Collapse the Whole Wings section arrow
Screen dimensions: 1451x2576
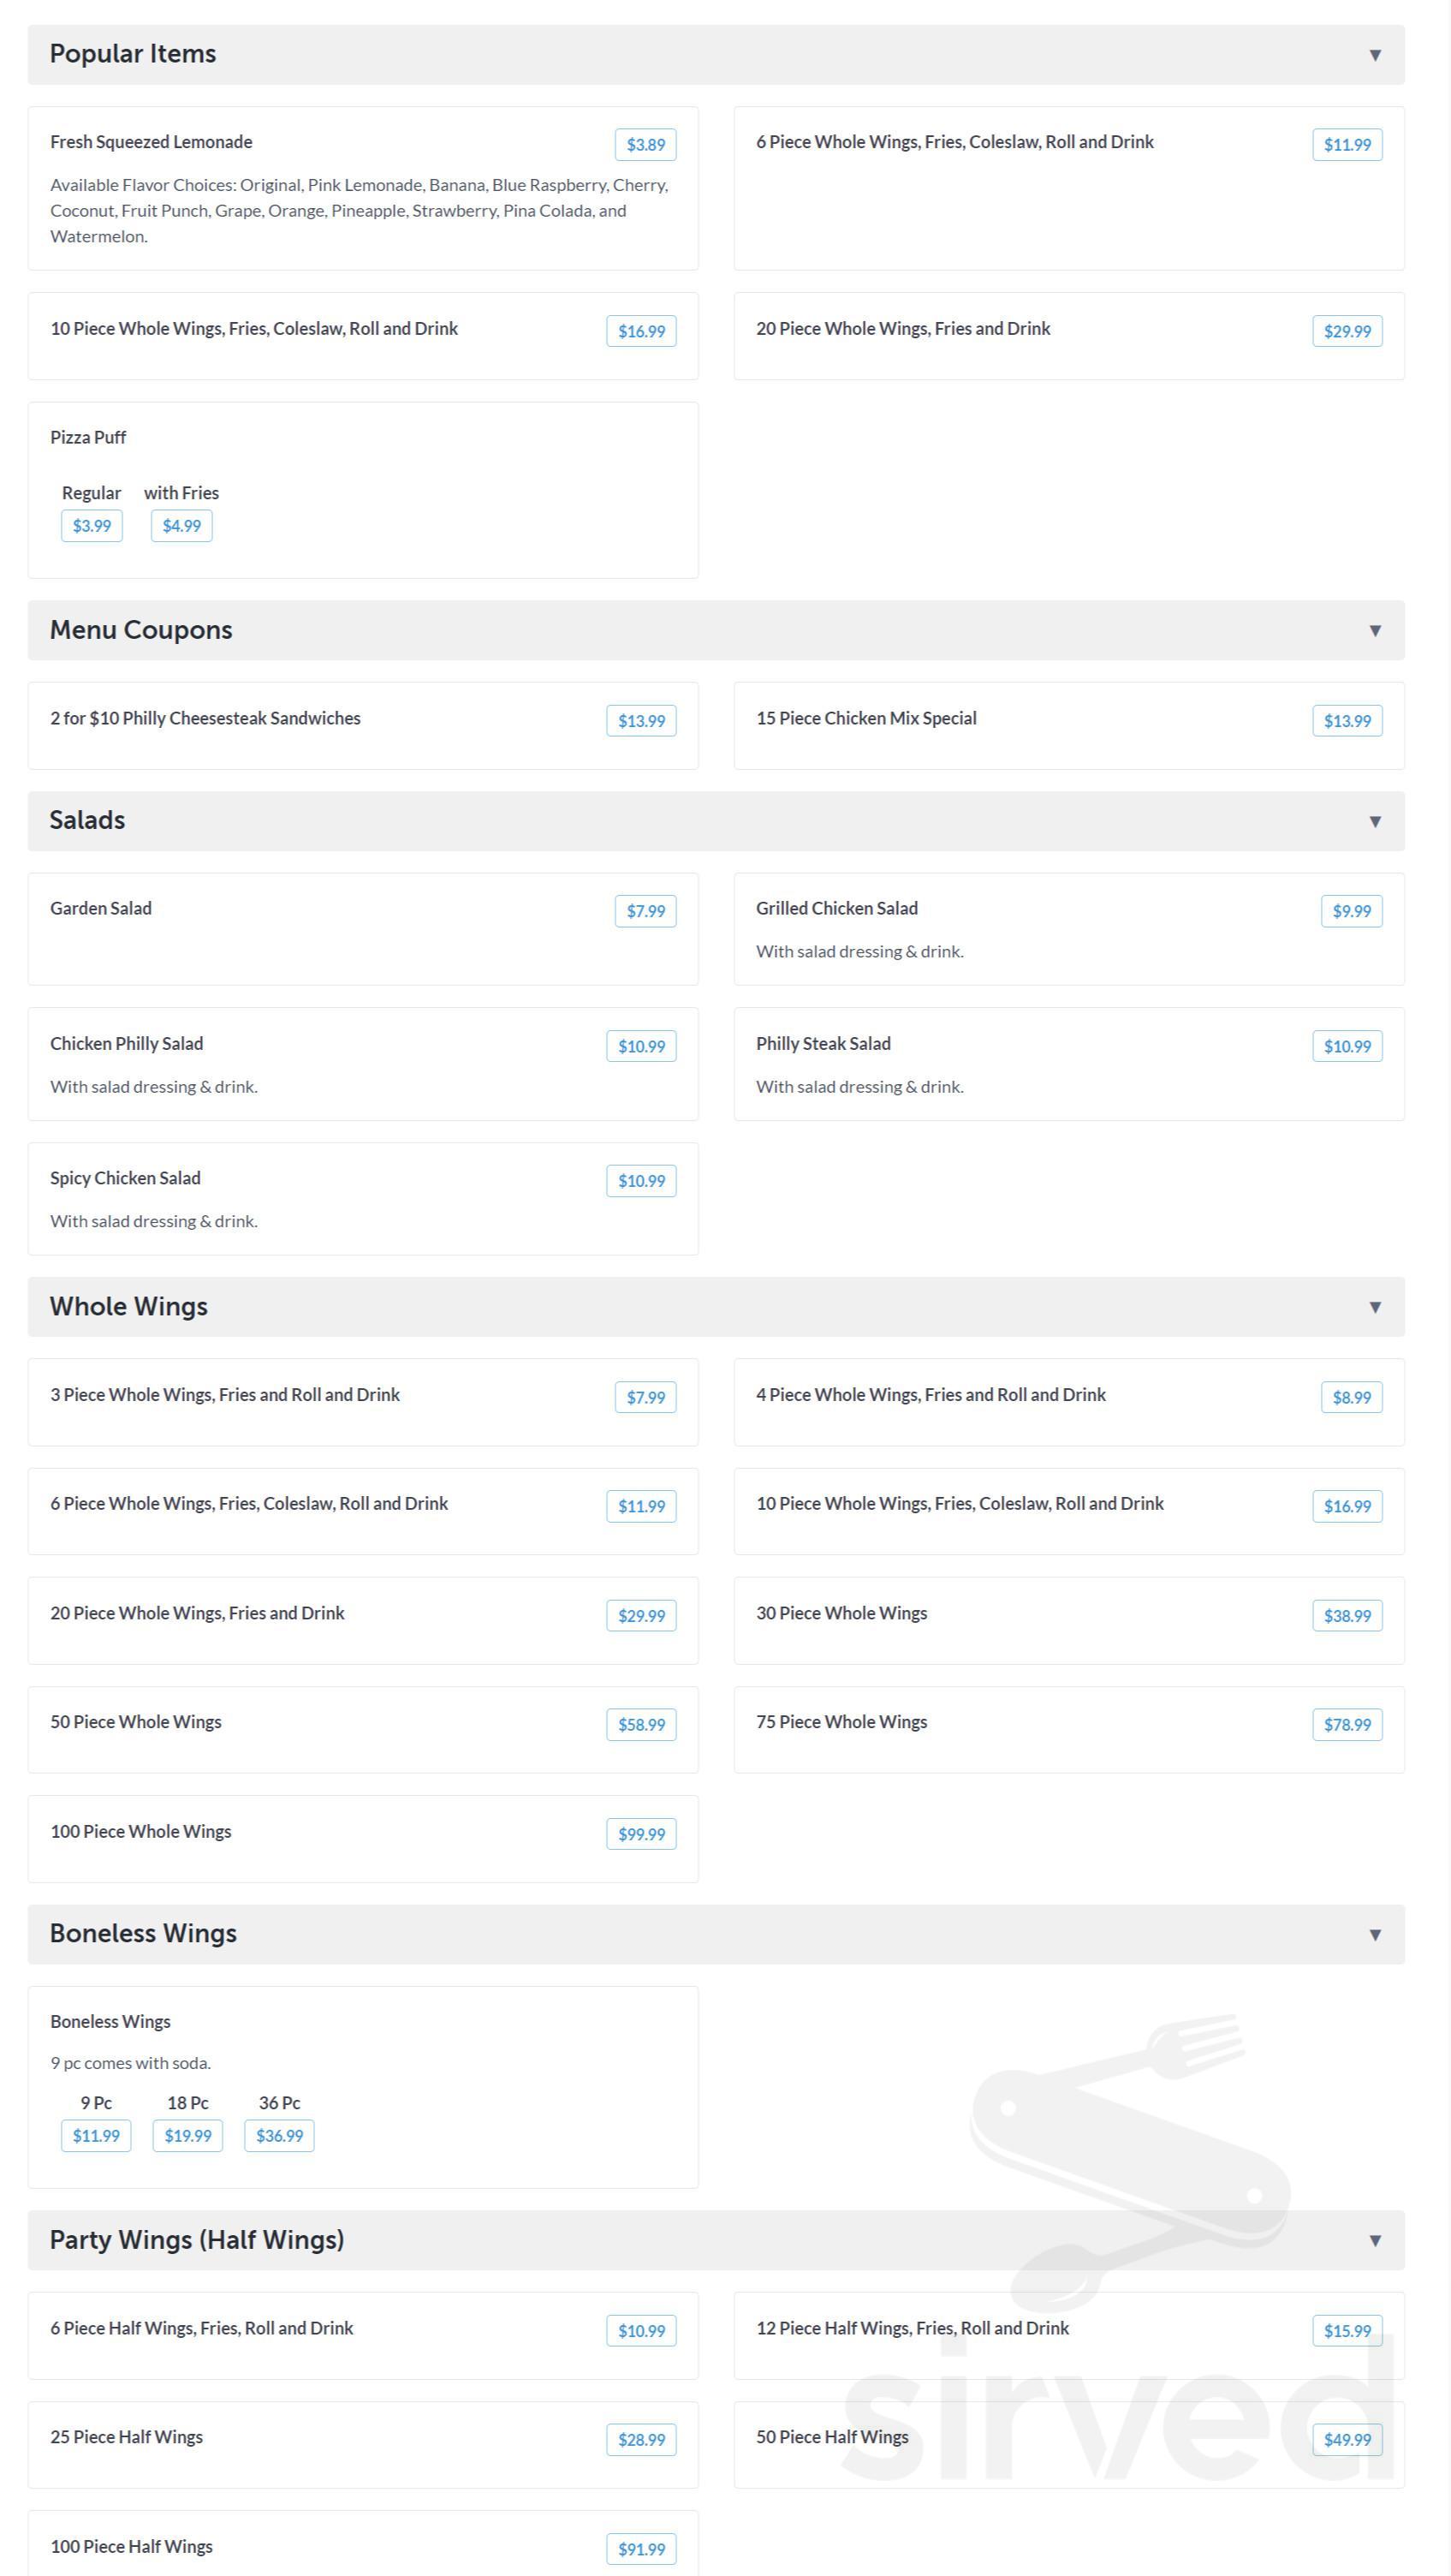click(x=1375, y=1307)
